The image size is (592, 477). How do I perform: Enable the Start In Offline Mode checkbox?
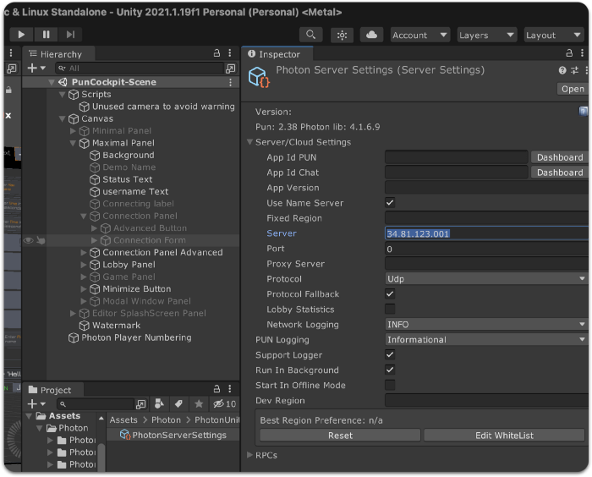coord(390,385)
